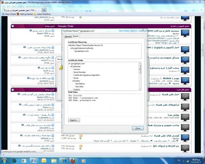This screenshot has height=164, width=205.
Task: Open the globe icon on taskbar
Action: pyautogui.click(x=14, y=161)
